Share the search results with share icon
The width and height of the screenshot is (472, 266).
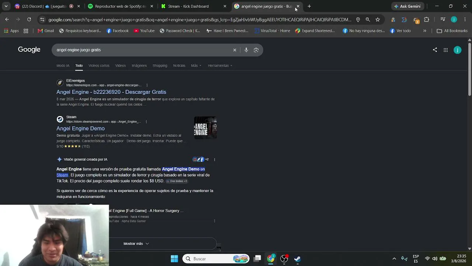click(x=435, y=50)
